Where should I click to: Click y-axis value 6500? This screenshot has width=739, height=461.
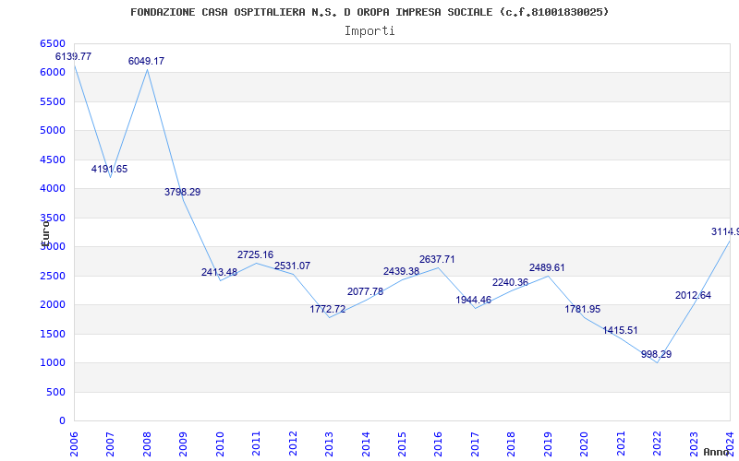click(x=53, y=43)
